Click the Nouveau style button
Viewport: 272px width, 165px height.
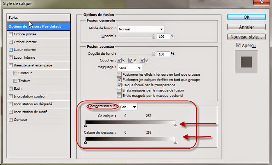tap(246, 37)
